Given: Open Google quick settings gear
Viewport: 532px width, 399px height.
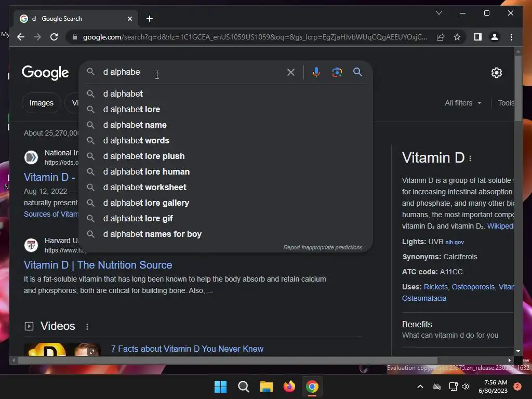Looking at the screenshot, I should click(496, 73).
